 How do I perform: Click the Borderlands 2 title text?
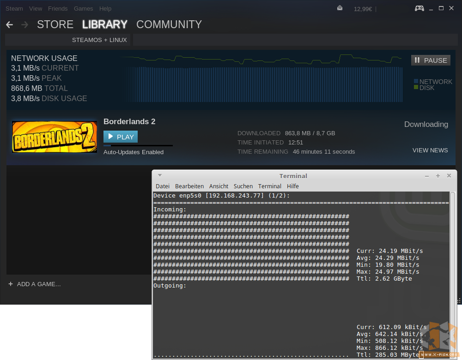pos(129,121)
